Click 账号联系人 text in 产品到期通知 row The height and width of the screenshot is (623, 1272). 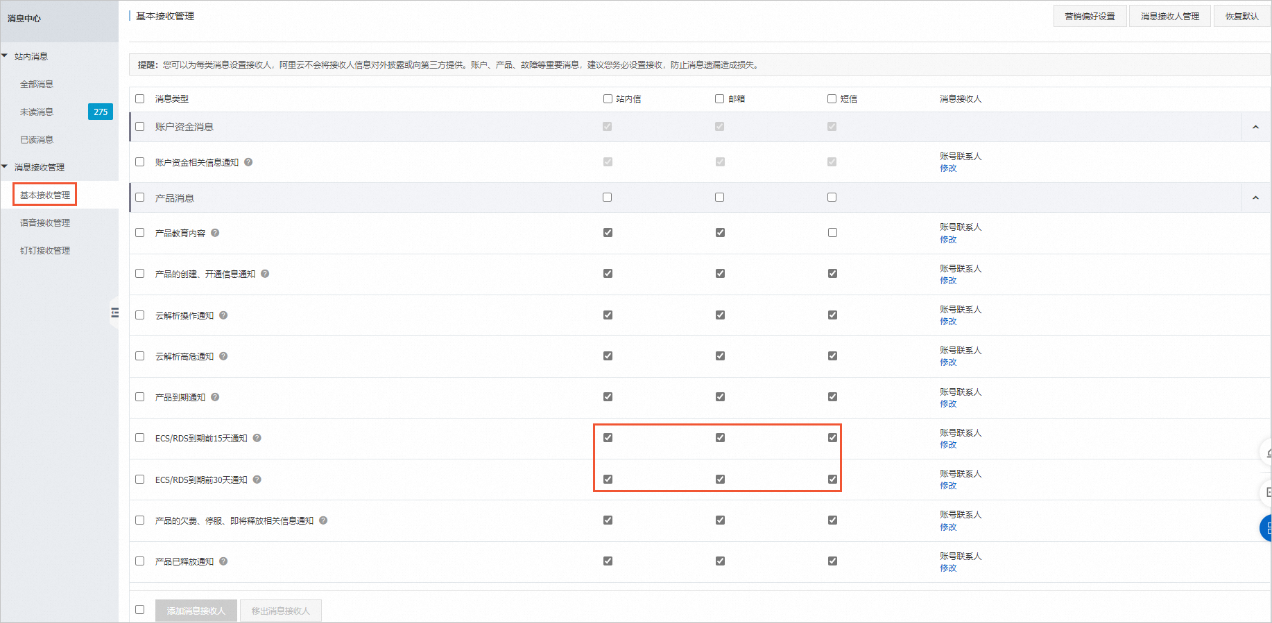961,392
